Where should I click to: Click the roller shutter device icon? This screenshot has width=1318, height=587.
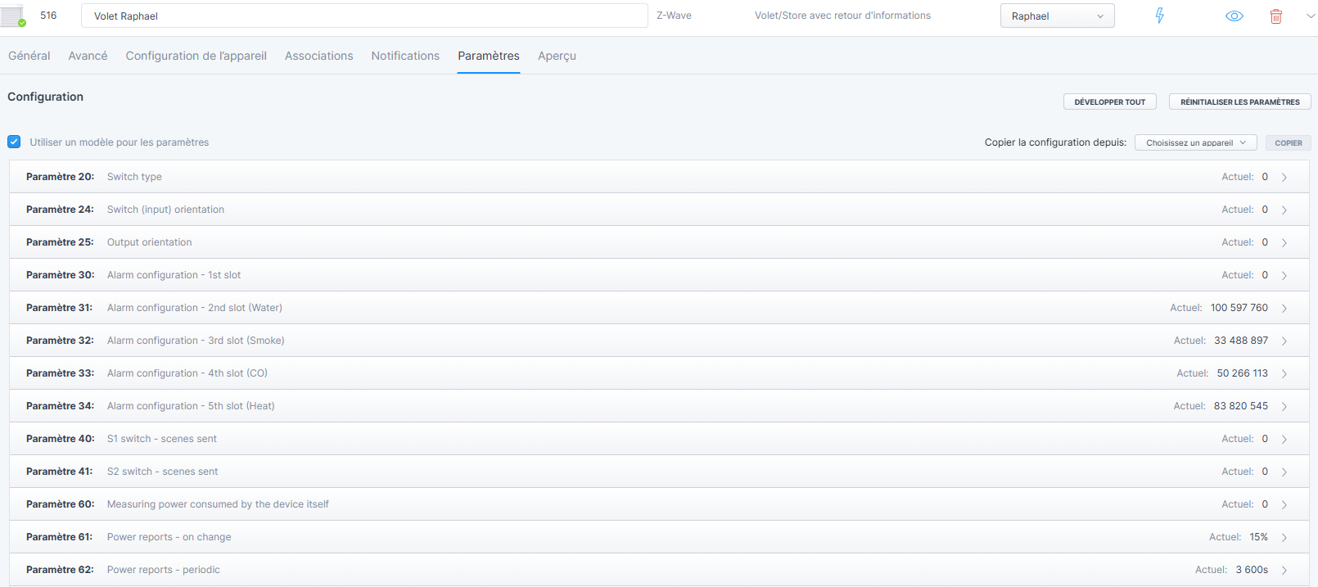[13, 16]
